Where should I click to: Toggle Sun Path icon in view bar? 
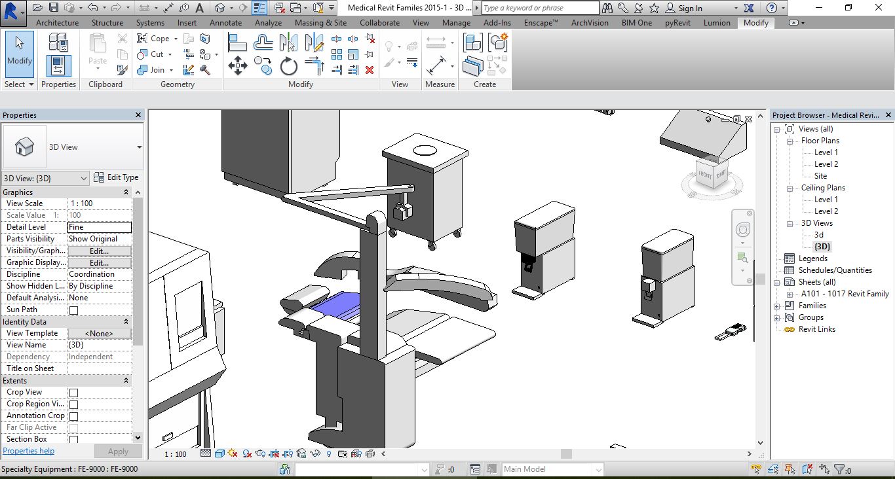pos(234,453)
